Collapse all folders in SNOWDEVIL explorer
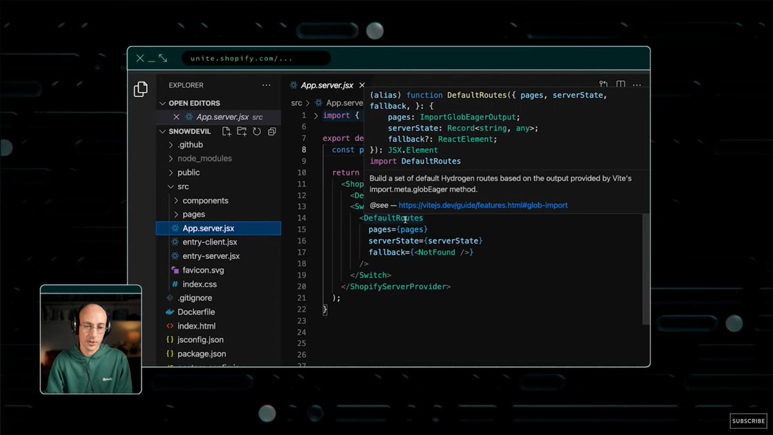This screenshot has width=773, height=435. pos(272,131)
